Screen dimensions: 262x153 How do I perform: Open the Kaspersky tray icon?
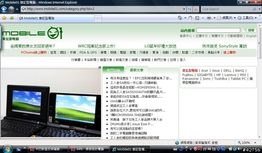[200, 149]
